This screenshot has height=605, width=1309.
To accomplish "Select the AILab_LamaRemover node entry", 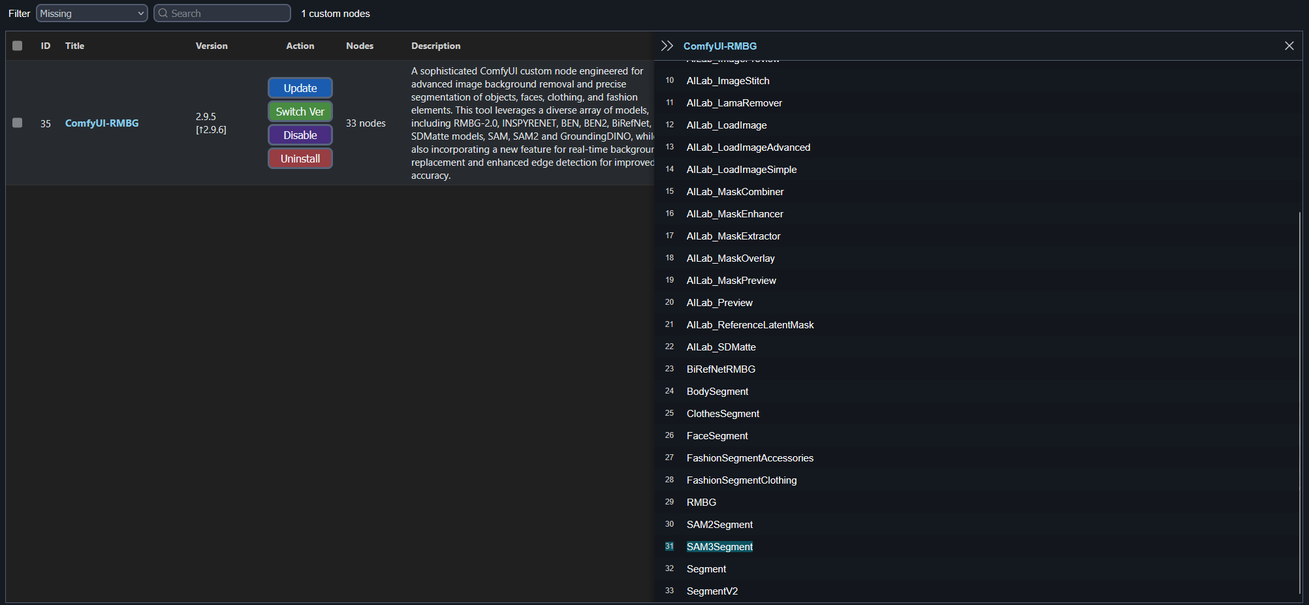I will coord(734,103).
